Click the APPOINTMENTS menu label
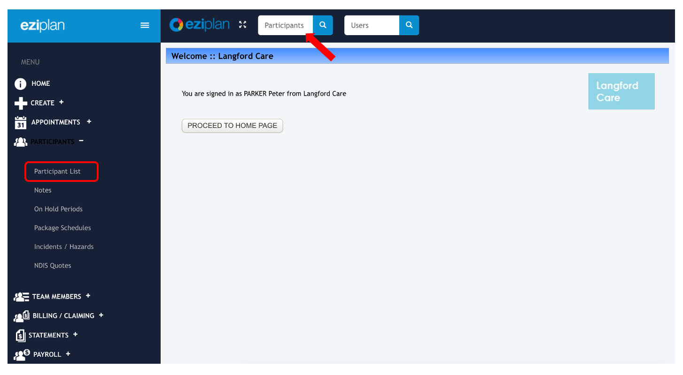 tap(55, 122)
